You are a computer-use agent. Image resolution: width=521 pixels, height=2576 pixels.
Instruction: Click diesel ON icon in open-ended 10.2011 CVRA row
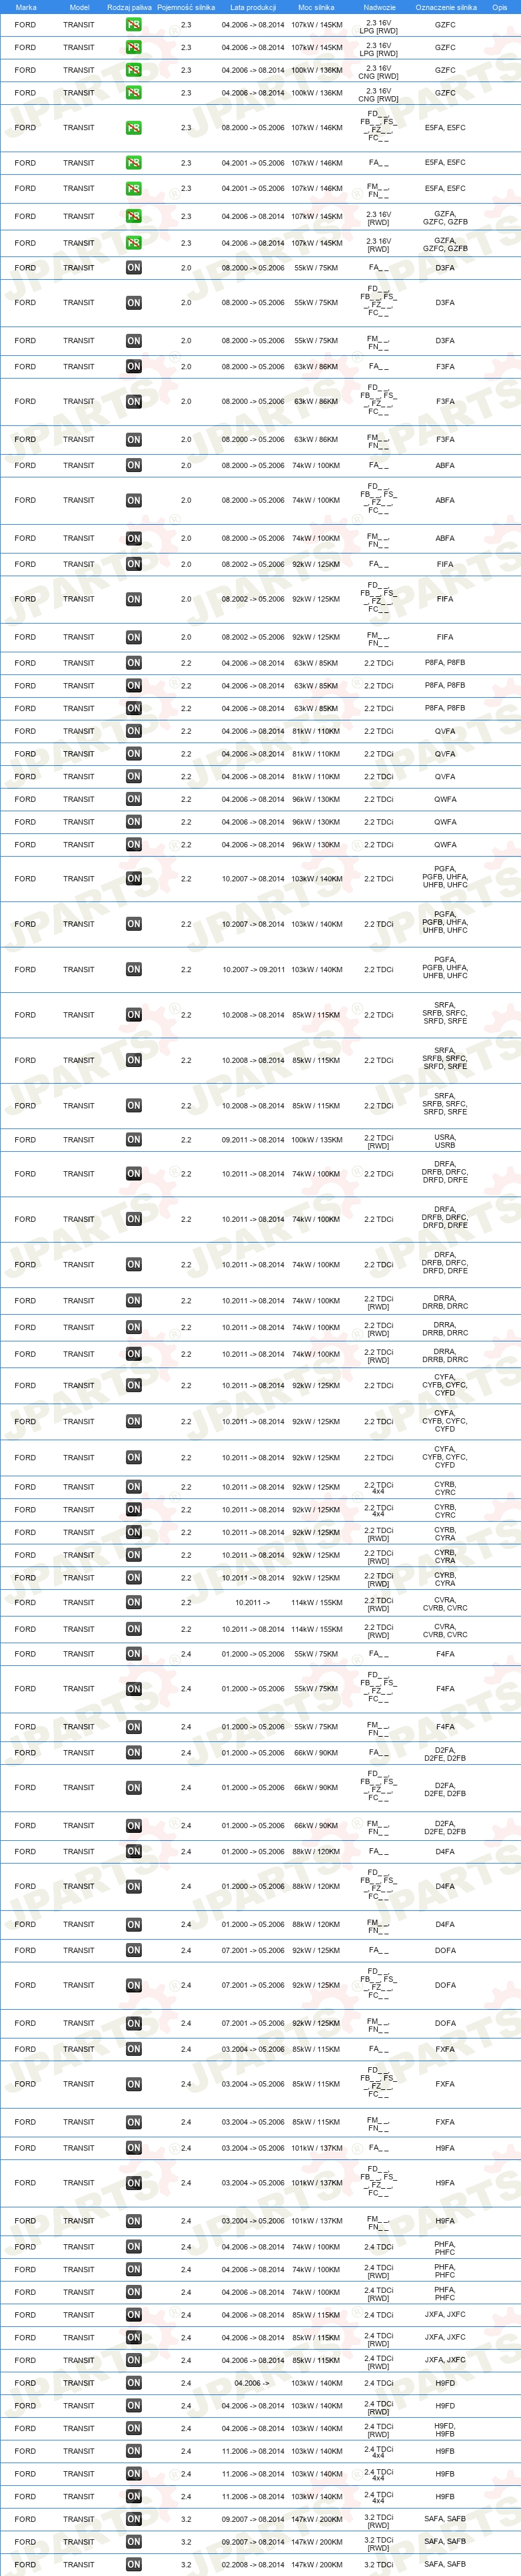pos(134,1603)
